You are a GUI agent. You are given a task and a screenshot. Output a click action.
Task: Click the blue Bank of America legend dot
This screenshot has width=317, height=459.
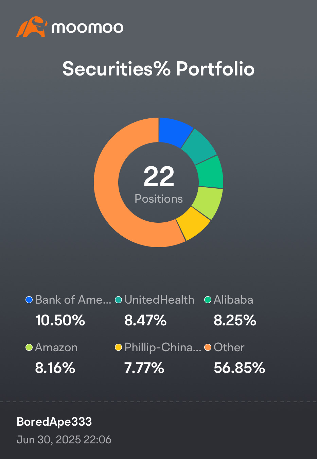click(29, 300)
